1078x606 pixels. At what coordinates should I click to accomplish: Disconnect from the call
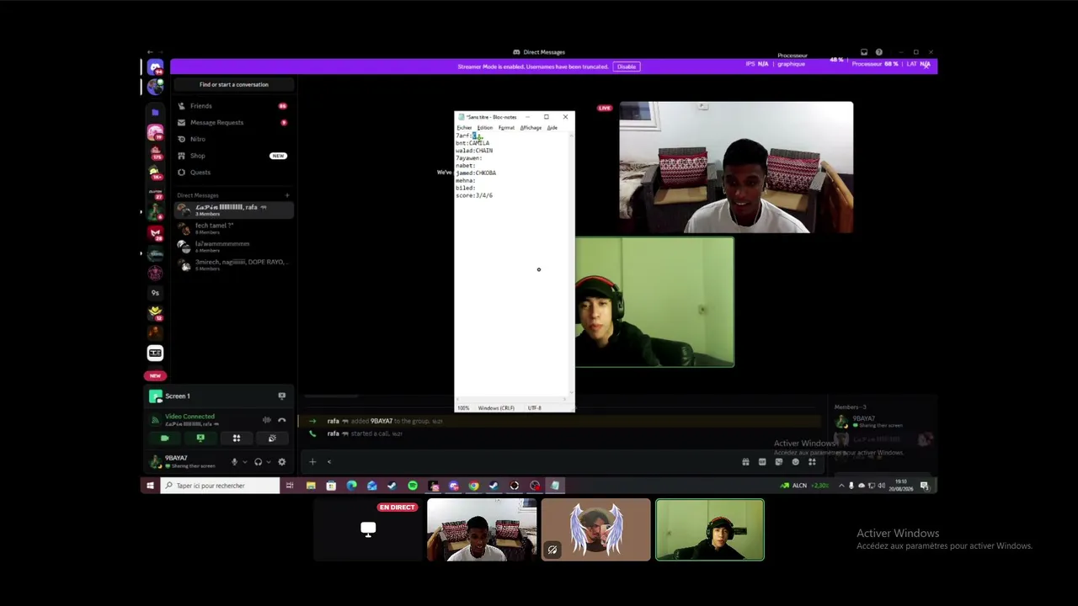tap(282, 420)
